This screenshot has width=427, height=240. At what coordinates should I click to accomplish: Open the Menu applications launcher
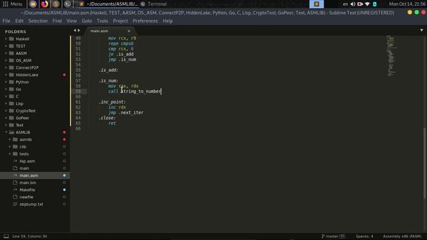coord(13,4)
